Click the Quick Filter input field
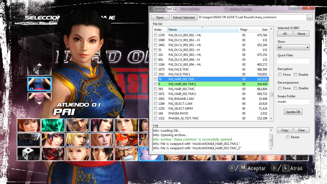Viewport: 327px width, 184px height. [x=293, y=61]
